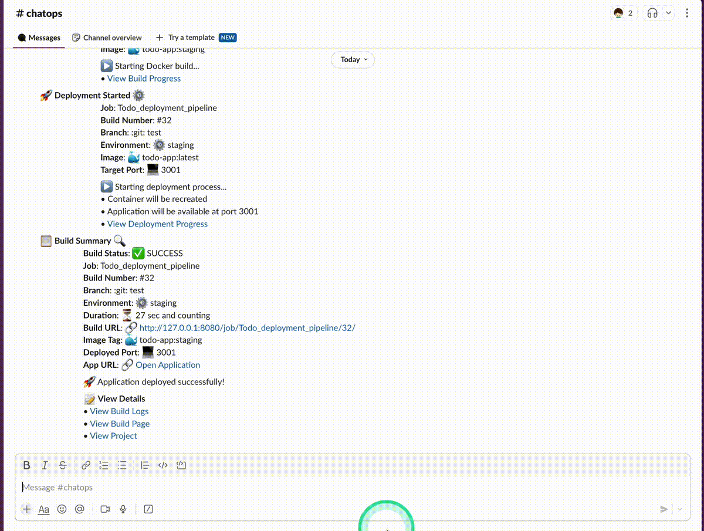Screen dimensions: 704x531
Task: Toggle strikethrough formatting
Action: pyautogui.click(x=63, y=465)
